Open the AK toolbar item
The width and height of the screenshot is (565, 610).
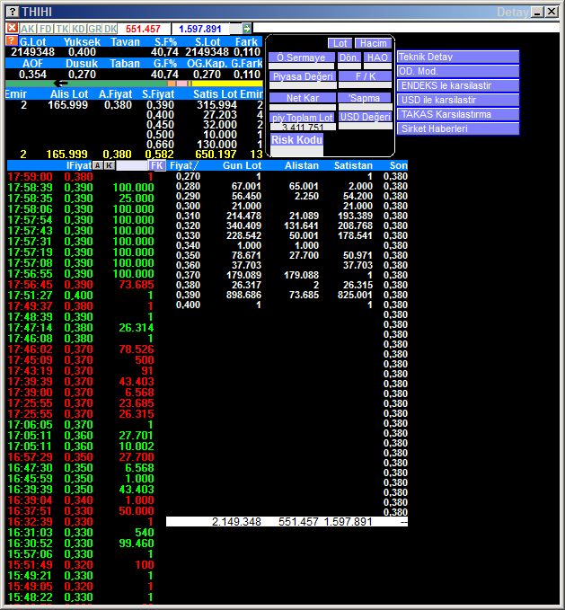(x=28, y=29)
